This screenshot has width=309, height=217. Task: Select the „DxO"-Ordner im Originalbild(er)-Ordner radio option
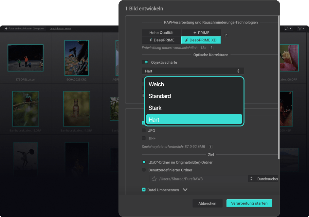[x=144, y=162]
